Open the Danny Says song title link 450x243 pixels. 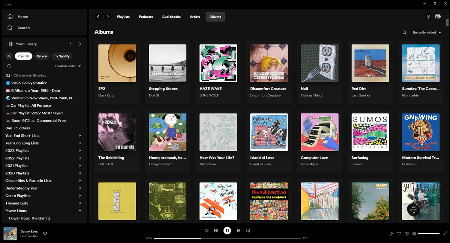[x=29, y=232]
